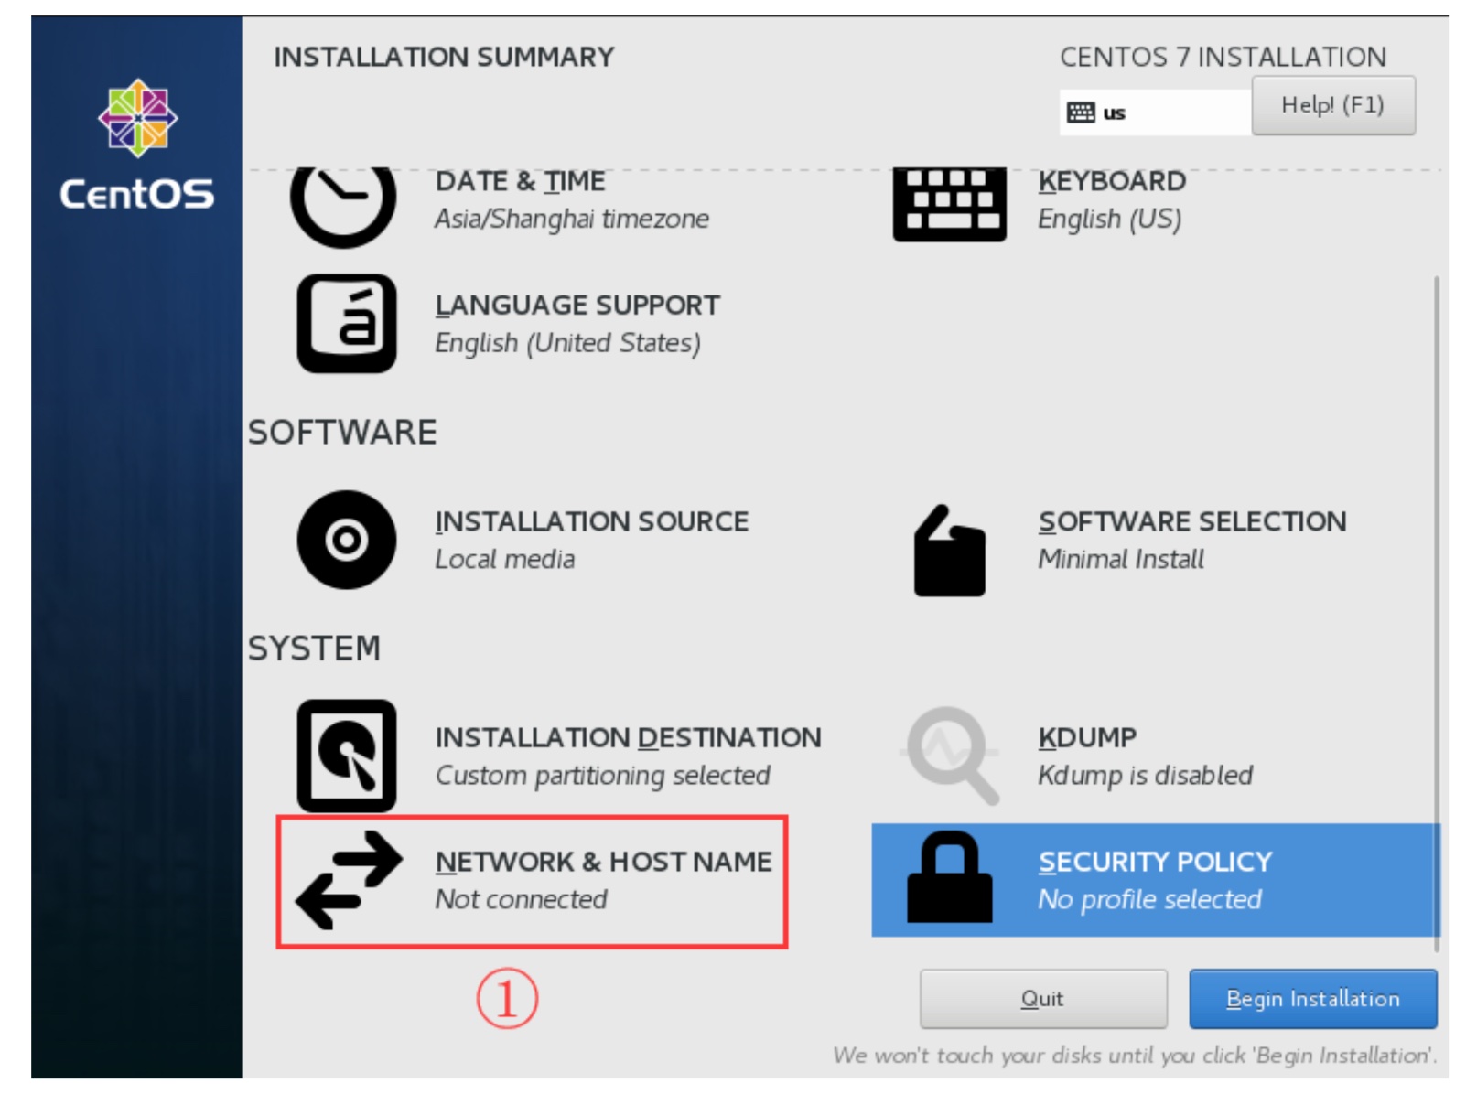Viewport: 1466px width, 1094px height.
Task: Click the Software Selection package icon
Action: 949,552
